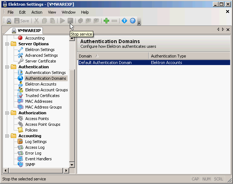Image resolution: width=233 pixels, height=184 pixels.
Task: Open the Window menu
Action: coord(68,12)
